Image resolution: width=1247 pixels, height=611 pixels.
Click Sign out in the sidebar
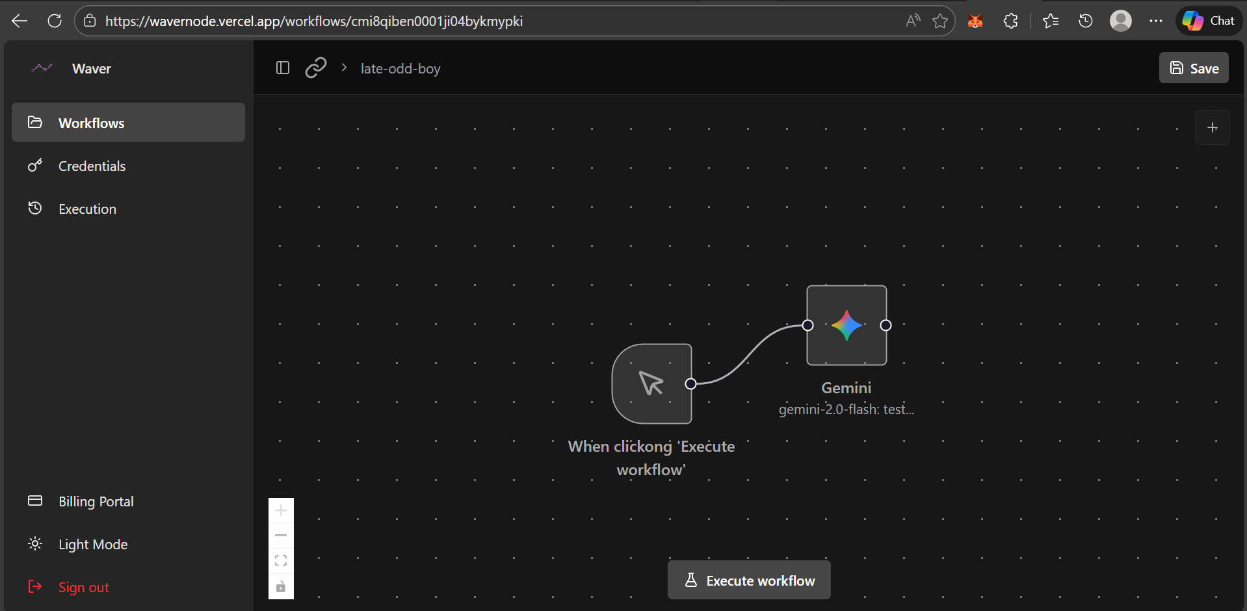pos(83,587)
